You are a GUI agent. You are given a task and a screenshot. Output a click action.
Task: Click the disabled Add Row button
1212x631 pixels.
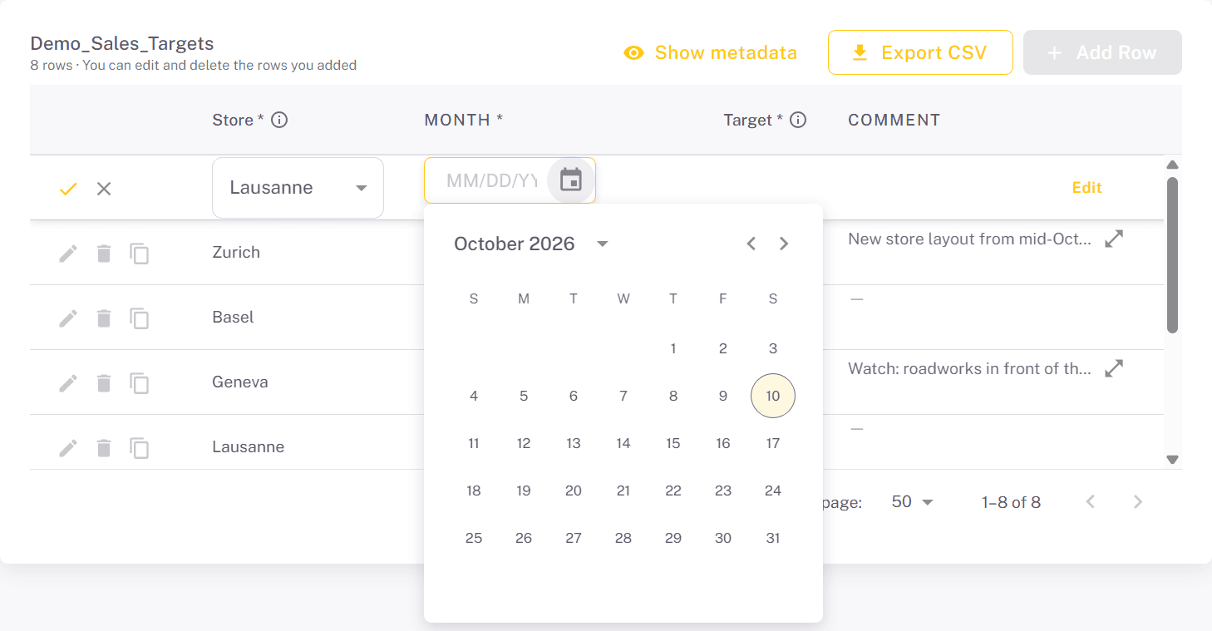coord(1102,52)
